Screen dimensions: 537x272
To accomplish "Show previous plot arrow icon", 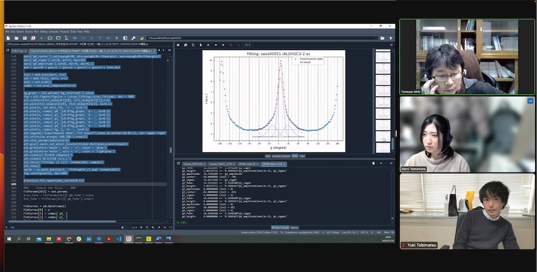I will 216,45.
